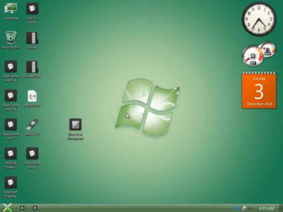
Task: Select Best Game Hits 7 shortcut
Action: (11, 129)
